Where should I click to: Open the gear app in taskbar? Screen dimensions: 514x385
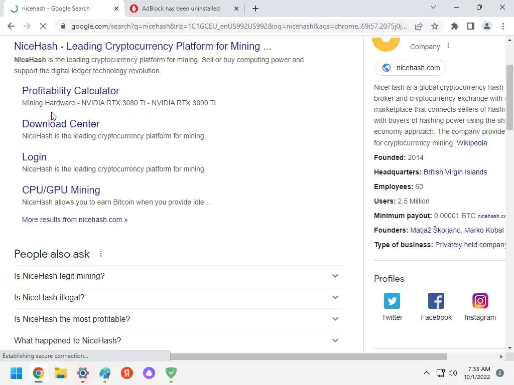point(83,373)
